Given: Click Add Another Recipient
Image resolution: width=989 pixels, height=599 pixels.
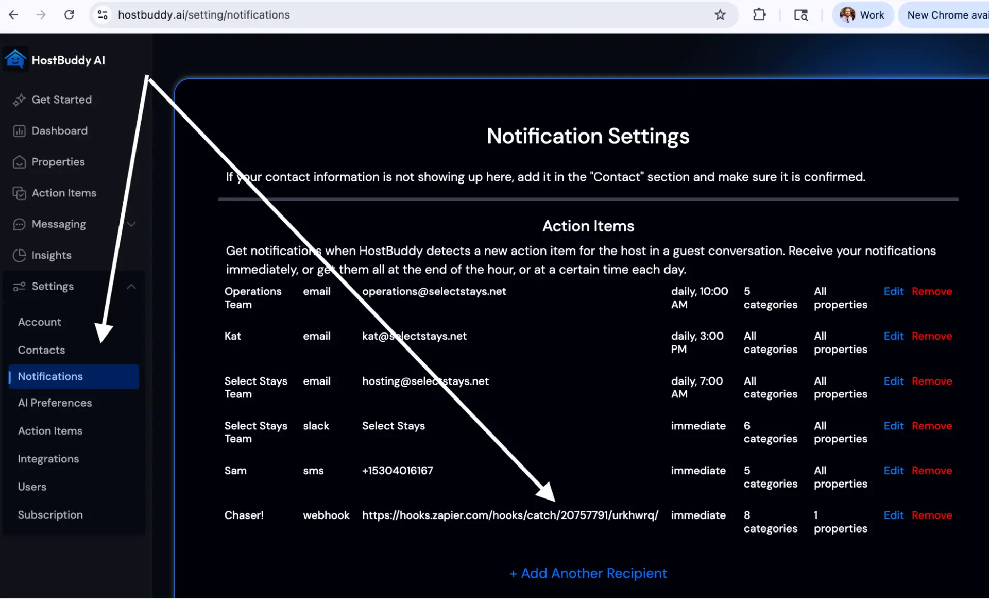Looking at the screenshot, I should coord(588,573).
